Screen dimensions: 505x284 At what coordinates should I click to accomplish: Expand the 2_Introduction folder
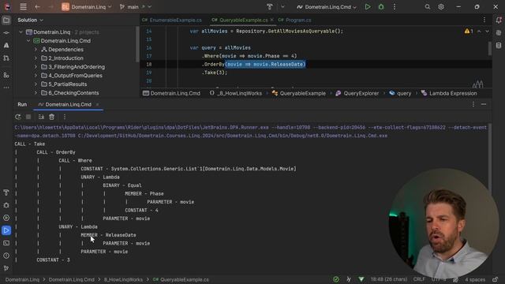(36, 58)
